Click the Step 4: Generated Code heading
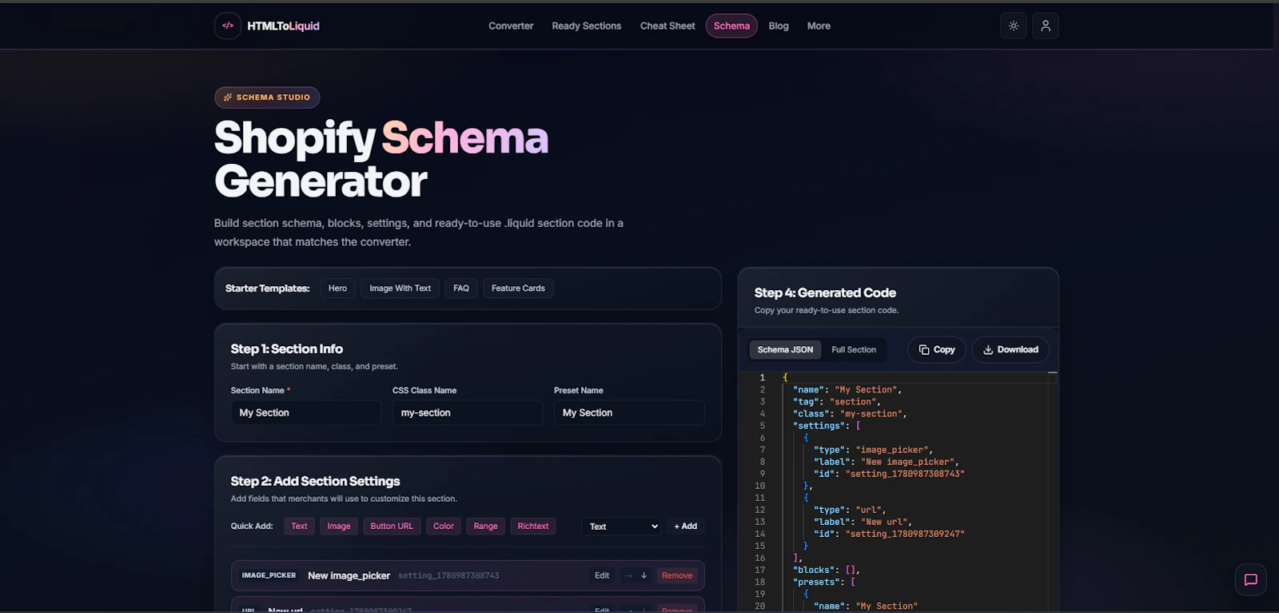 point(825,293)
